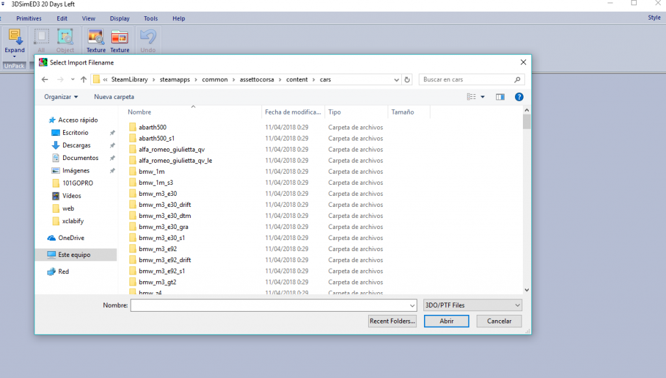The width and height of the screenshot is (666, 378).
Task: Open 101GOPRO folder in sidebar
Action: pos(77,183)
